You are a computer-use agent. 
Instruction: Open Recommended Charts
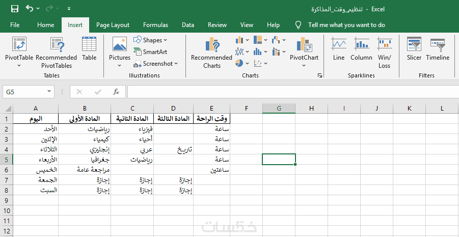coord(211,52)
